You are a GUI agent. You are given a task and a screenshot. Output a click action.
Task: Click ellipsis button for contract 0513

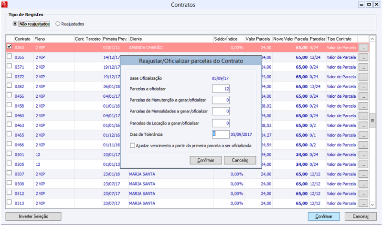[363, 204]
